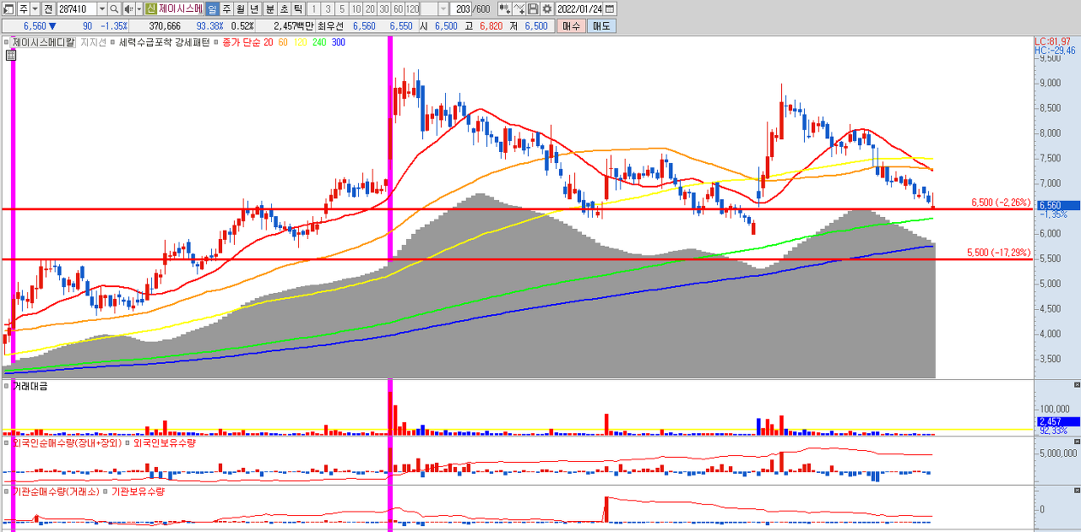Image resolution: width=1081 pixels, height=532 pixels.
Task: Select the 초 second chart period
Action: (x=284, y=9)
